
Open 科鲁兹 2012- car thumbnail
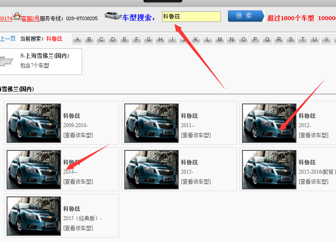[269, 123]
